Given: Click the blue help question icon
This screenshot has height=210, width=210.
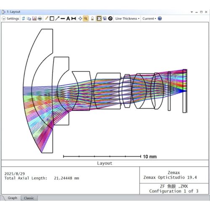Looking at the screenshot, I should point(160,18).
